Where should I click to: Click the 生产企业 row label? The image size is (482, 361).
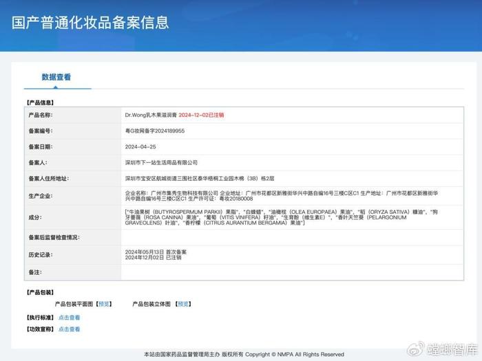click(x=41, y=196)
